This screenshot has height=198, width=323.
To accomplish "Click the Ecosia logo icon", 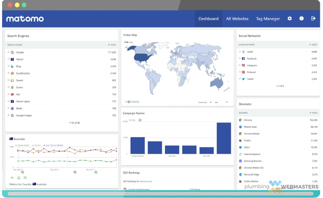I will pos(12,87).
